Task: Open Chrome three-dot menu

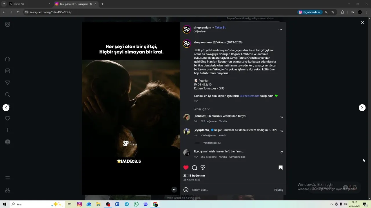Action: [366, 12]
